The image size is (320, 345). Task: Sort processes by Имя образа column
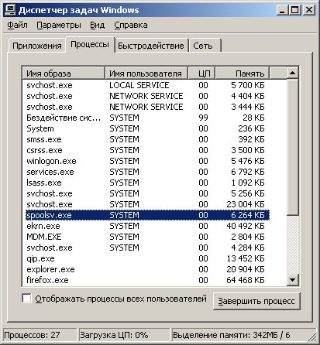[64, 73]
